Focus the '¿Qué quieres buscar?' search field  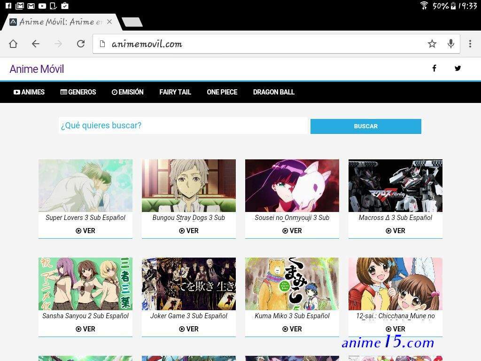184,126
